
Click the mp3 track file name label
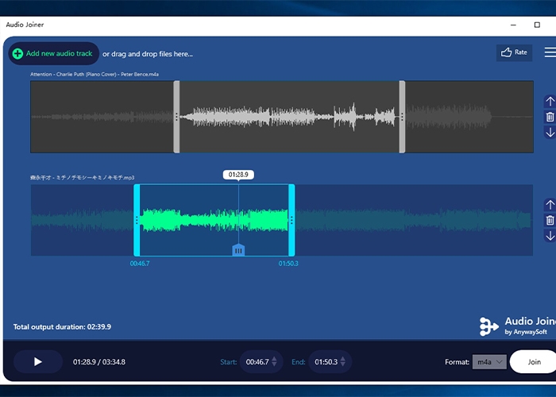(83, 178)
